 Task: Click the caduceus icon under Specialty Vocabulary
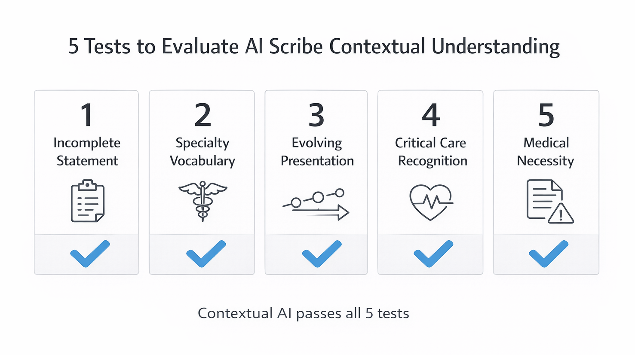pyautogui.click(x=202, y=201)
